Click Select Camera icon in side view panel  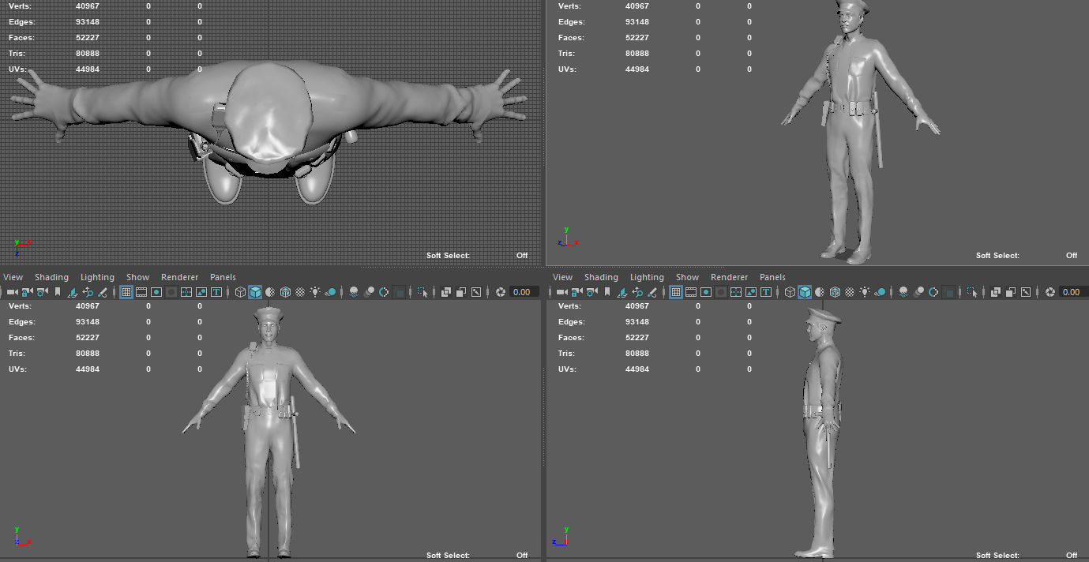561,292
